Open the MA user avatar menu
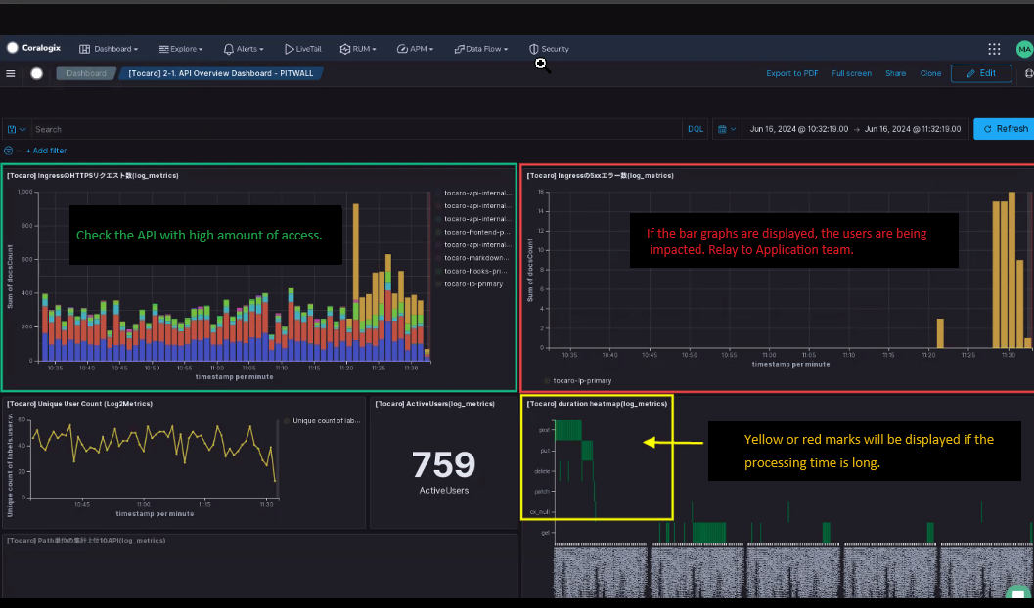 pyautogui.click(x=1023, y=49)
